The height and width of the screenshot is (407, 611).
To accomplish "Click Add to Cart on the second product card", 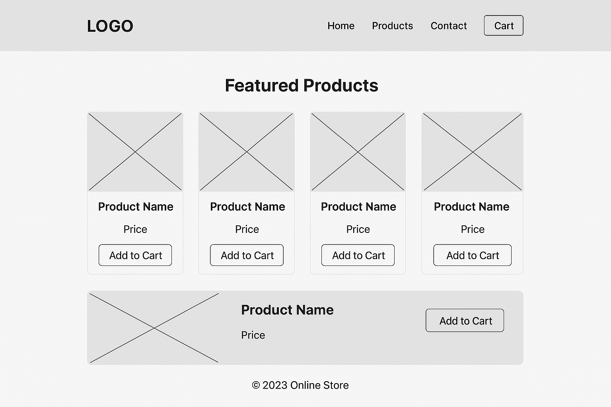I will click(x=247, y=255).
